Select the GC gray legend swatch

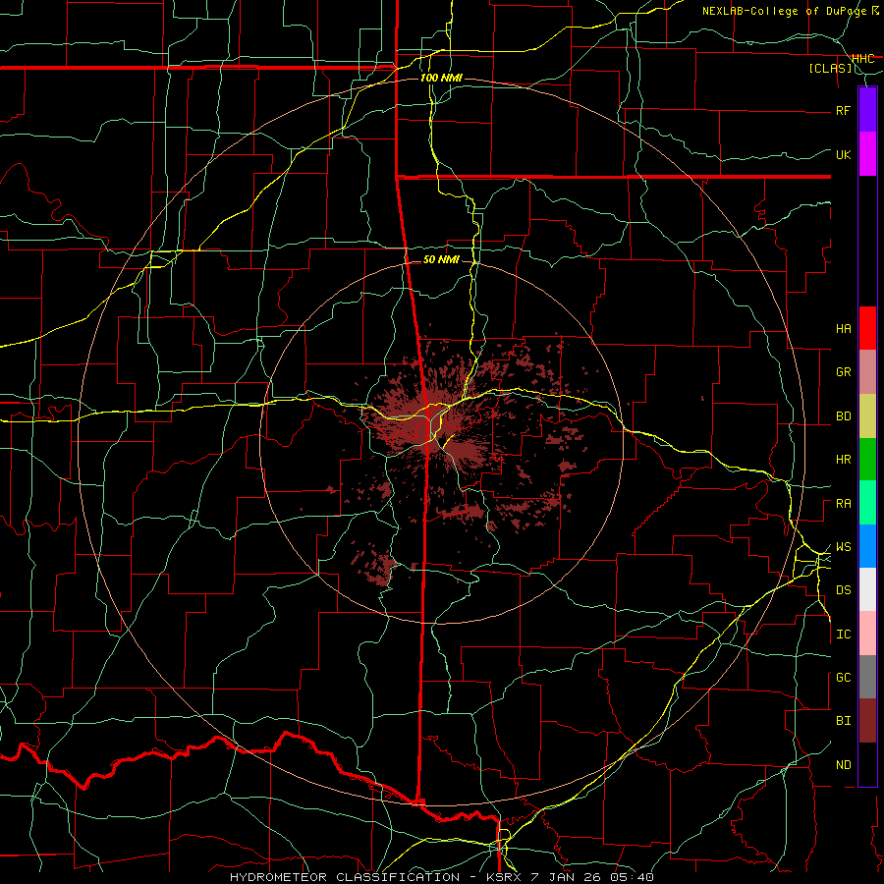[x=867, y=677]
